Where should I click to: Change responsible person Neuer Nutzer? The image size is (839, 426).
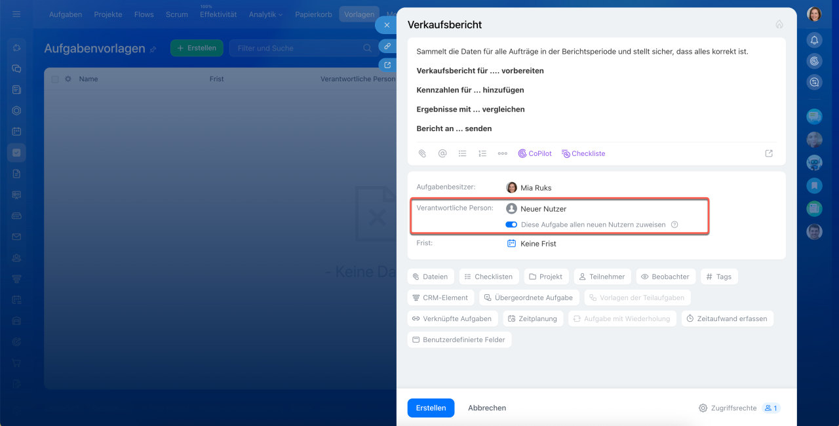pos(536,209)
